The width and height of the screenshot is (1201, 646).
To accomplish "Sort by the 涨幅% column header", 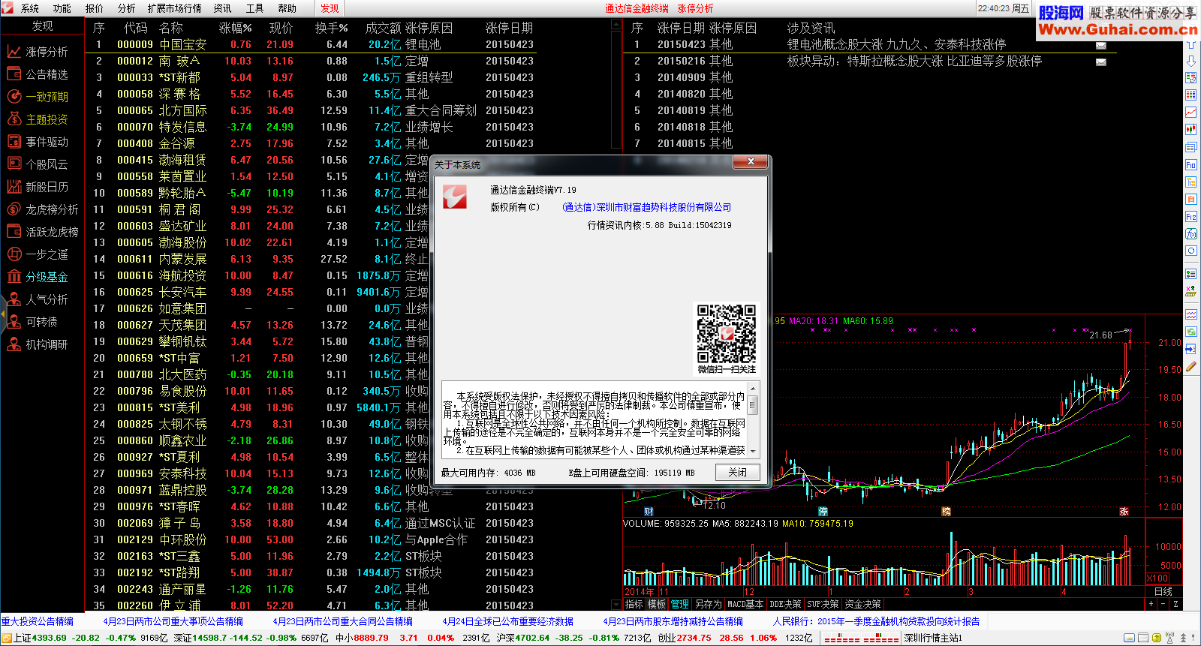I will (x=235, y=28).
